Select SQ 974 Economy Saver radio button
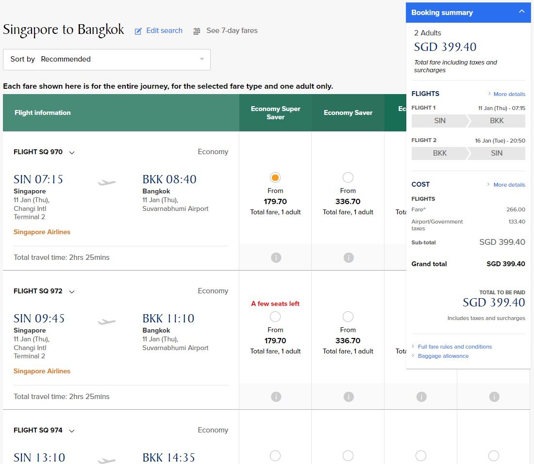 coord(348,456)
